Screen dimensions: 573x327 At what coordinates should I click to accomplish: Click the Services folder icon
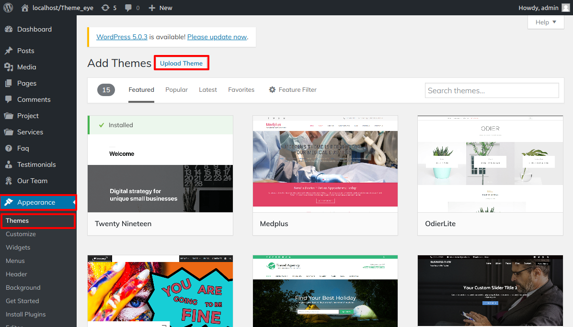click(9, 132)
